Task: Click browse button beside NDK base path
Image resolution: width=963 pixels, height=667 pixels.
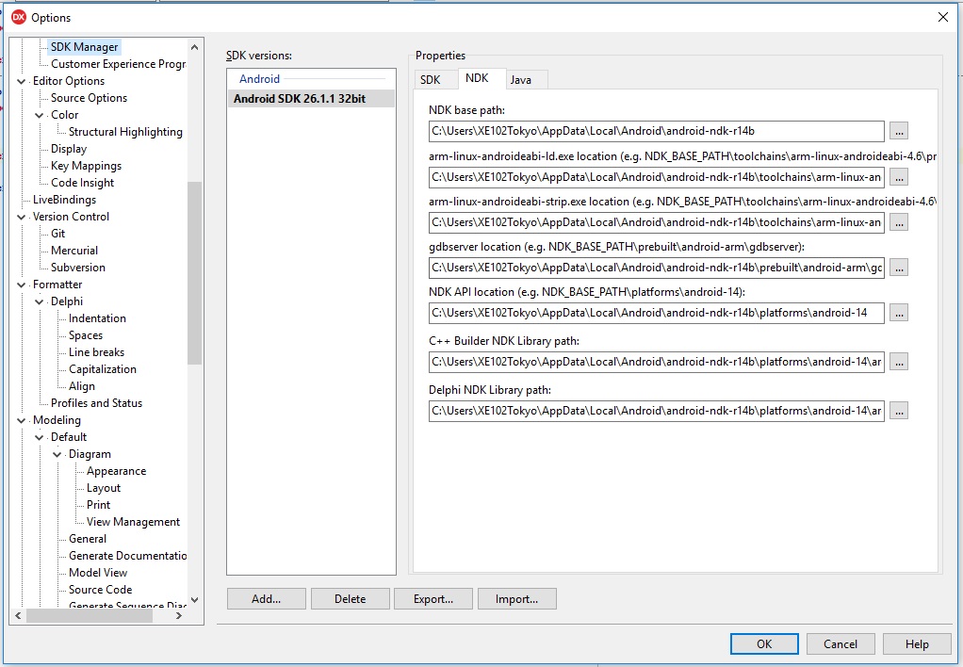Action: [898, 131]
